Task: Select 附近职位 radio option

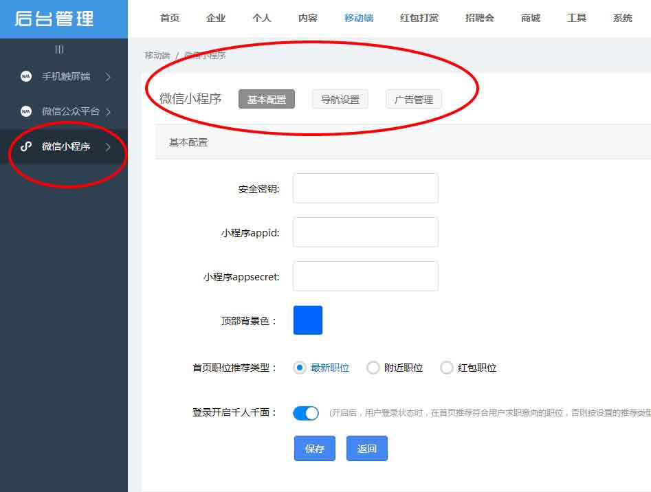Action: pos(373,368)
